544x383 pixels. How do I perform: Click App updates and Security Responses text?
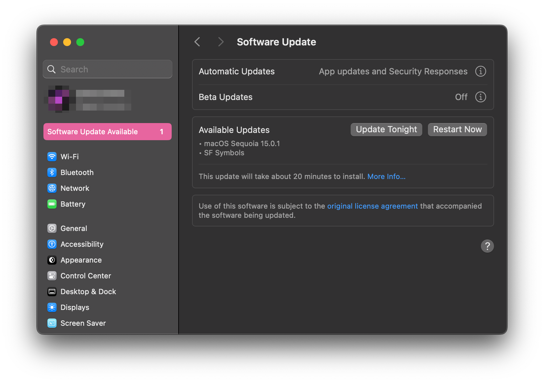(393, 71)
